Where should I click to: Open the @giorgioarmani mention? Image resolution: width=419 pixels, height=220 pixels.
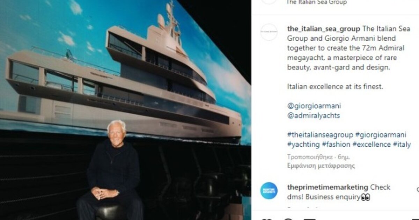click(x=314, y=105)
